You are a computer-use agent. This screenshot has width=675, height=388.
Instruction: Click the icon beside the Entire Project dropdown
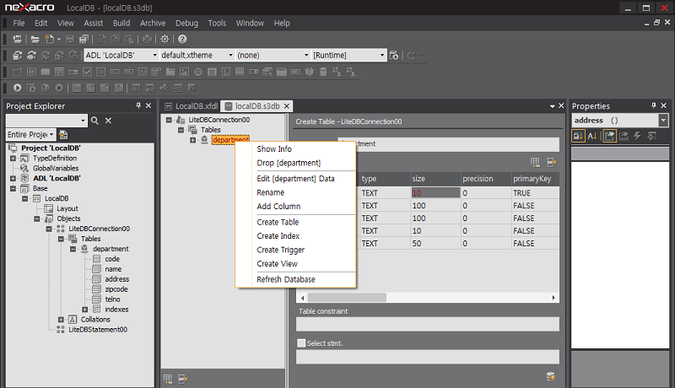[63, 135]
